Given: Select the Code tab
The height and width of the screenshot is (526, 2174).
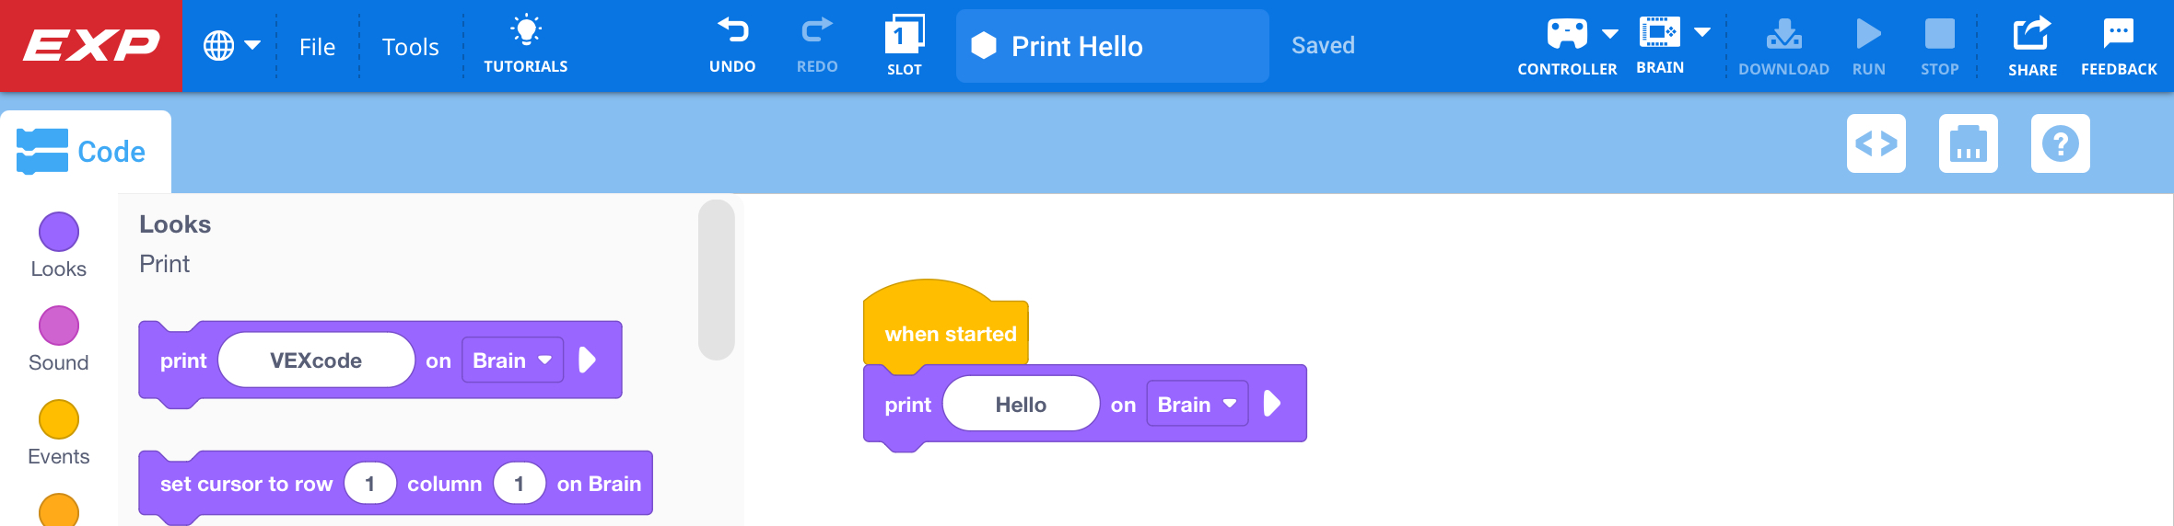Looking at the screenshot, I should [84, 152].
